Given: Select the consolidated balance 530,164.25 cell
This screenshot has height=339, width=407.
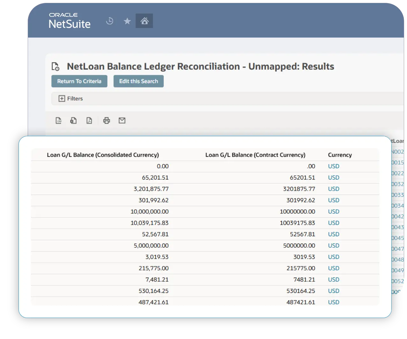Looking at the screenshot, I should 154,291.
